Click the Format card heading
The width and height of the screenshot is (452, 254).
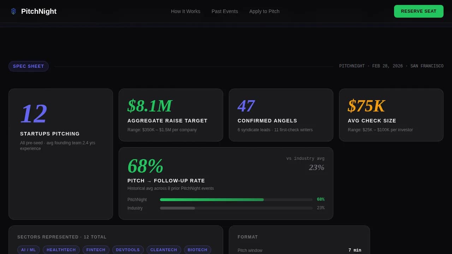248,237
